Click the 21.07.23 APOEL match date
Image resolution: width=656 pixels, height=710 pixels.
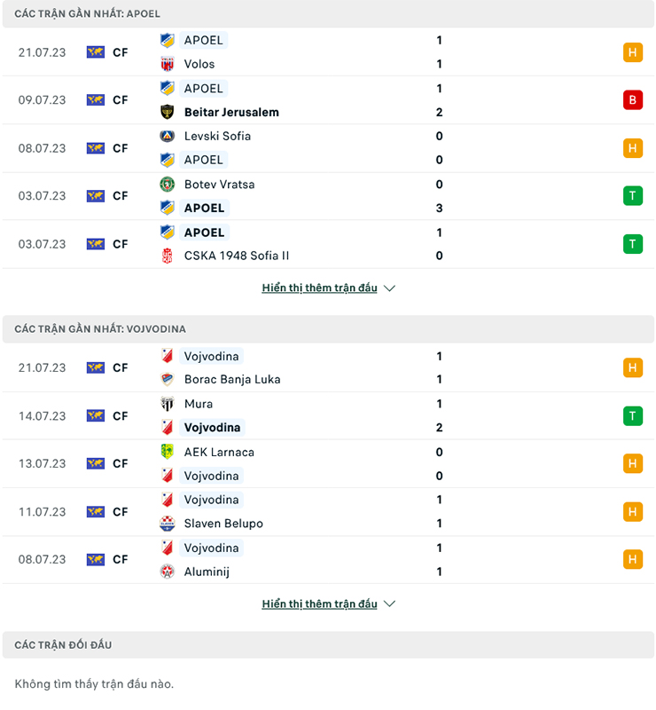pos(42,52)
